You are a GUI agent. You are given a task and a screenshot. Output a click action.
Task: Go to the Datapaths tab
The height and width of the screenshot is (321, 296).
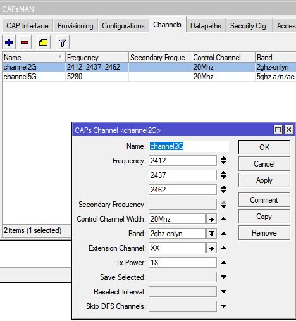(206, 26)
